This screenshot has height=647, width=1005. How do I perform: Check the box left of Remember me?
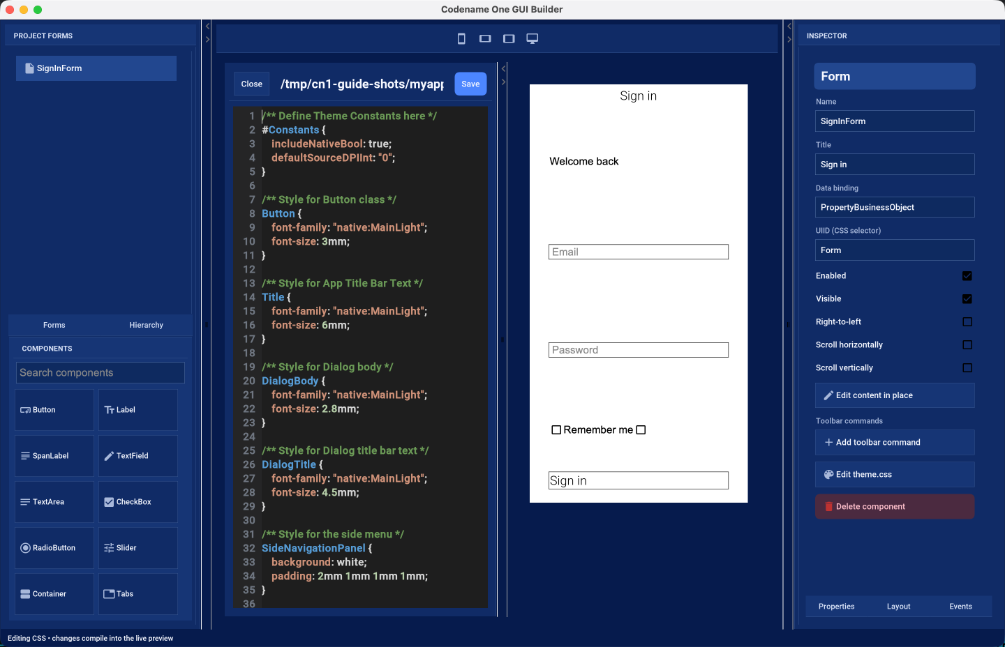556,430
